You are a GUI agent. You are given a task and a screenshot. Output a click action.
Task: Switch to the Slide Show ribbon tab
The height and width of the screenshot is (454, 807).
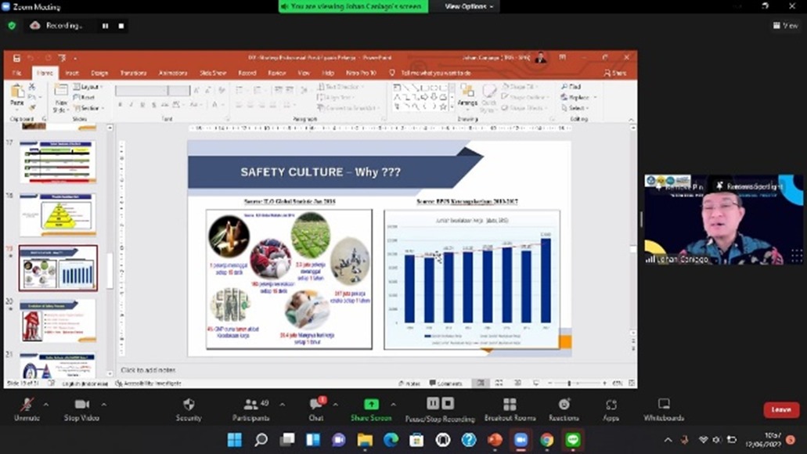212,73
